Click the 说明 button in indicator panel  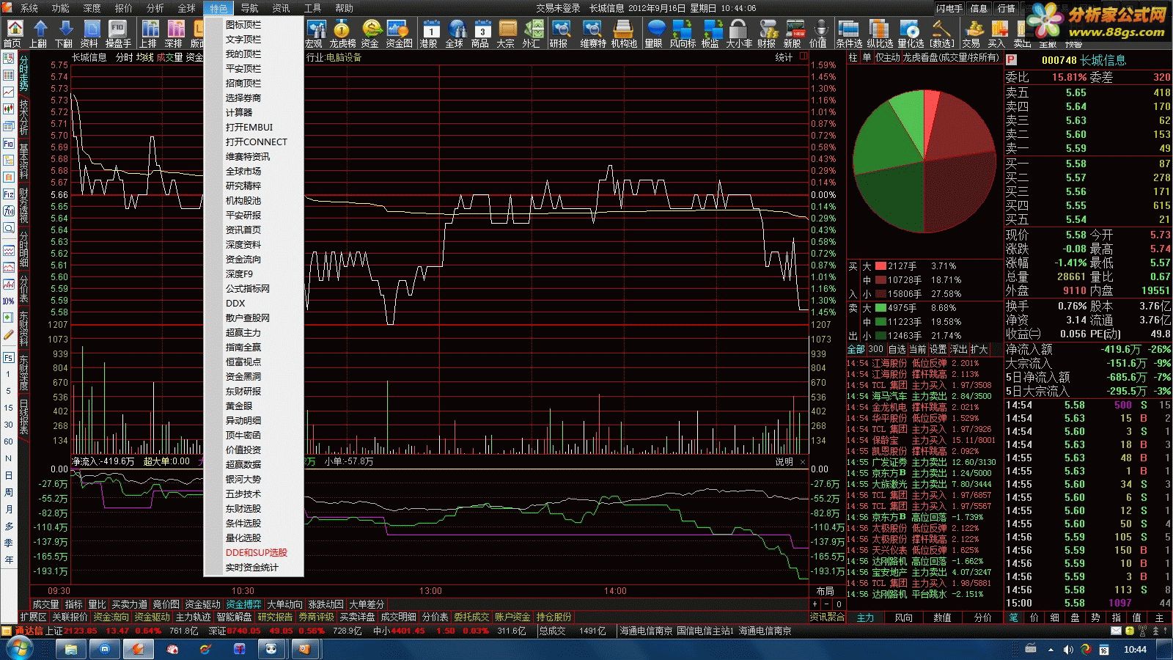pyautogui.click(x=784, y=462)
